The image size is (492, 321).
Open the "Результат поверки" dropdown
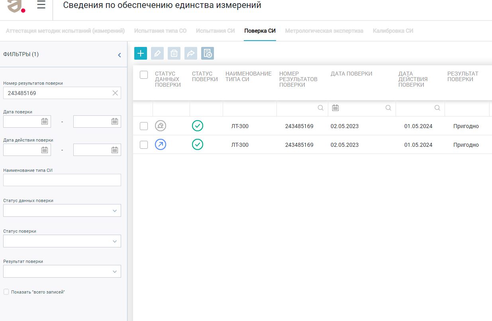click(62, 272)
